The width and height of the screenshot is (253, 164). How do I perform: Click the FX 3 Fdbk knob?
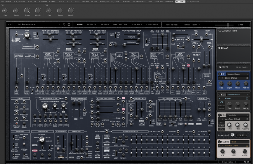[x=237, y=125]
